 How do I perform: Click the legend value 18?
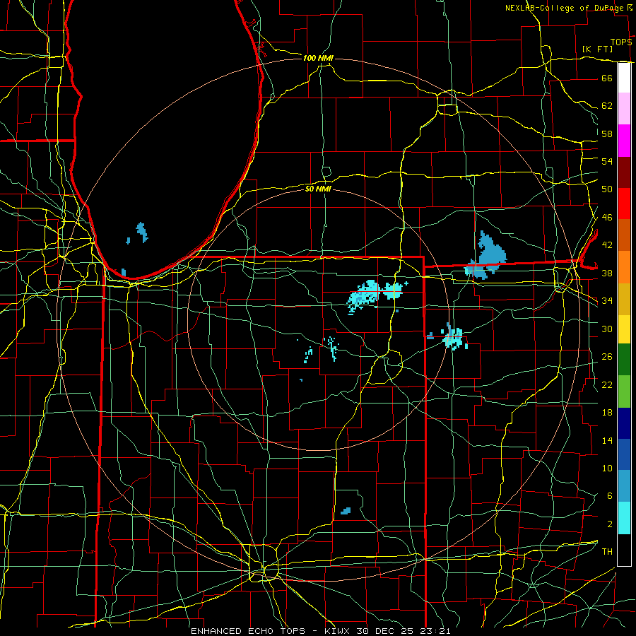pyautogui.click(x=607, y=413)
